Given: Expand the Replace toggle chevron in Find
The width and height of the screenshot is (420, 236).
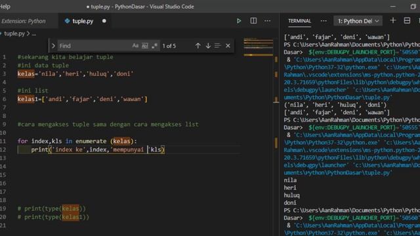Looking at the screenshot, I should pyautogui.click(x=53, y=46).
